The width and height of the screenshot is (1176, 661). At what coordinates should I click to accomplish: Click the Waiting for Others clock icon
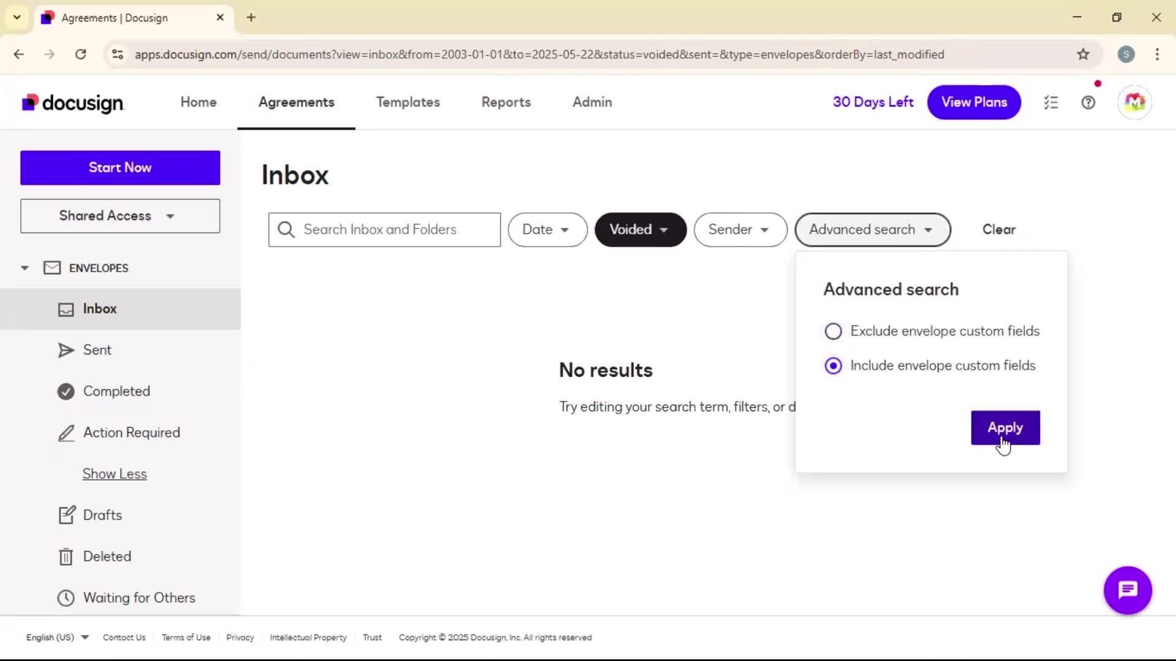[x=66, y=597]
